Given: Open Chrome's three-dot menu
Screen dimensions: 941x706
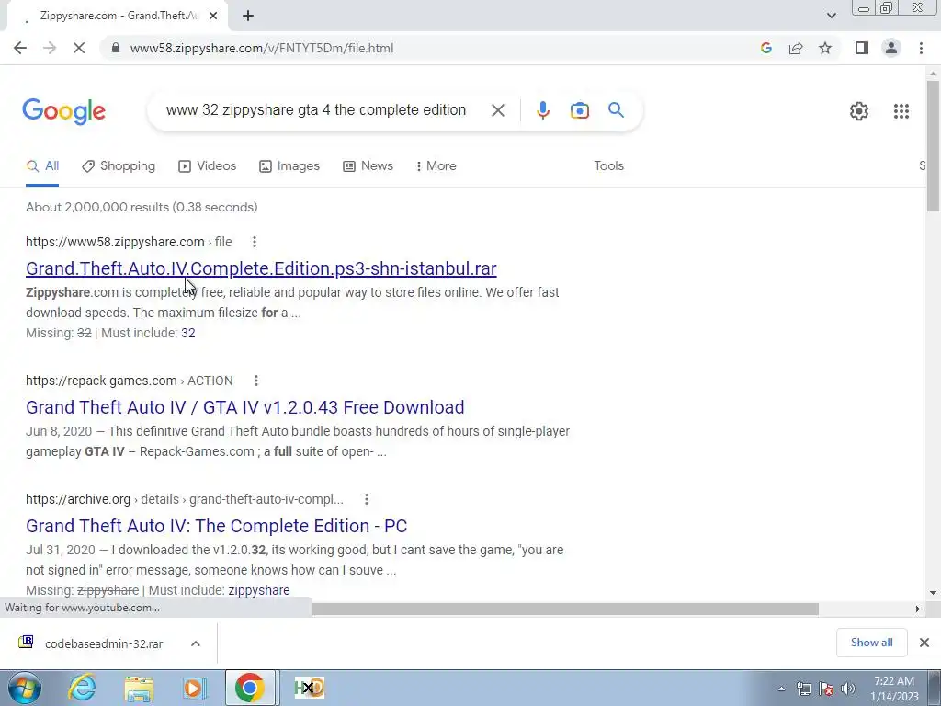Looking at the screenshot, I should (x=921, y=48).
